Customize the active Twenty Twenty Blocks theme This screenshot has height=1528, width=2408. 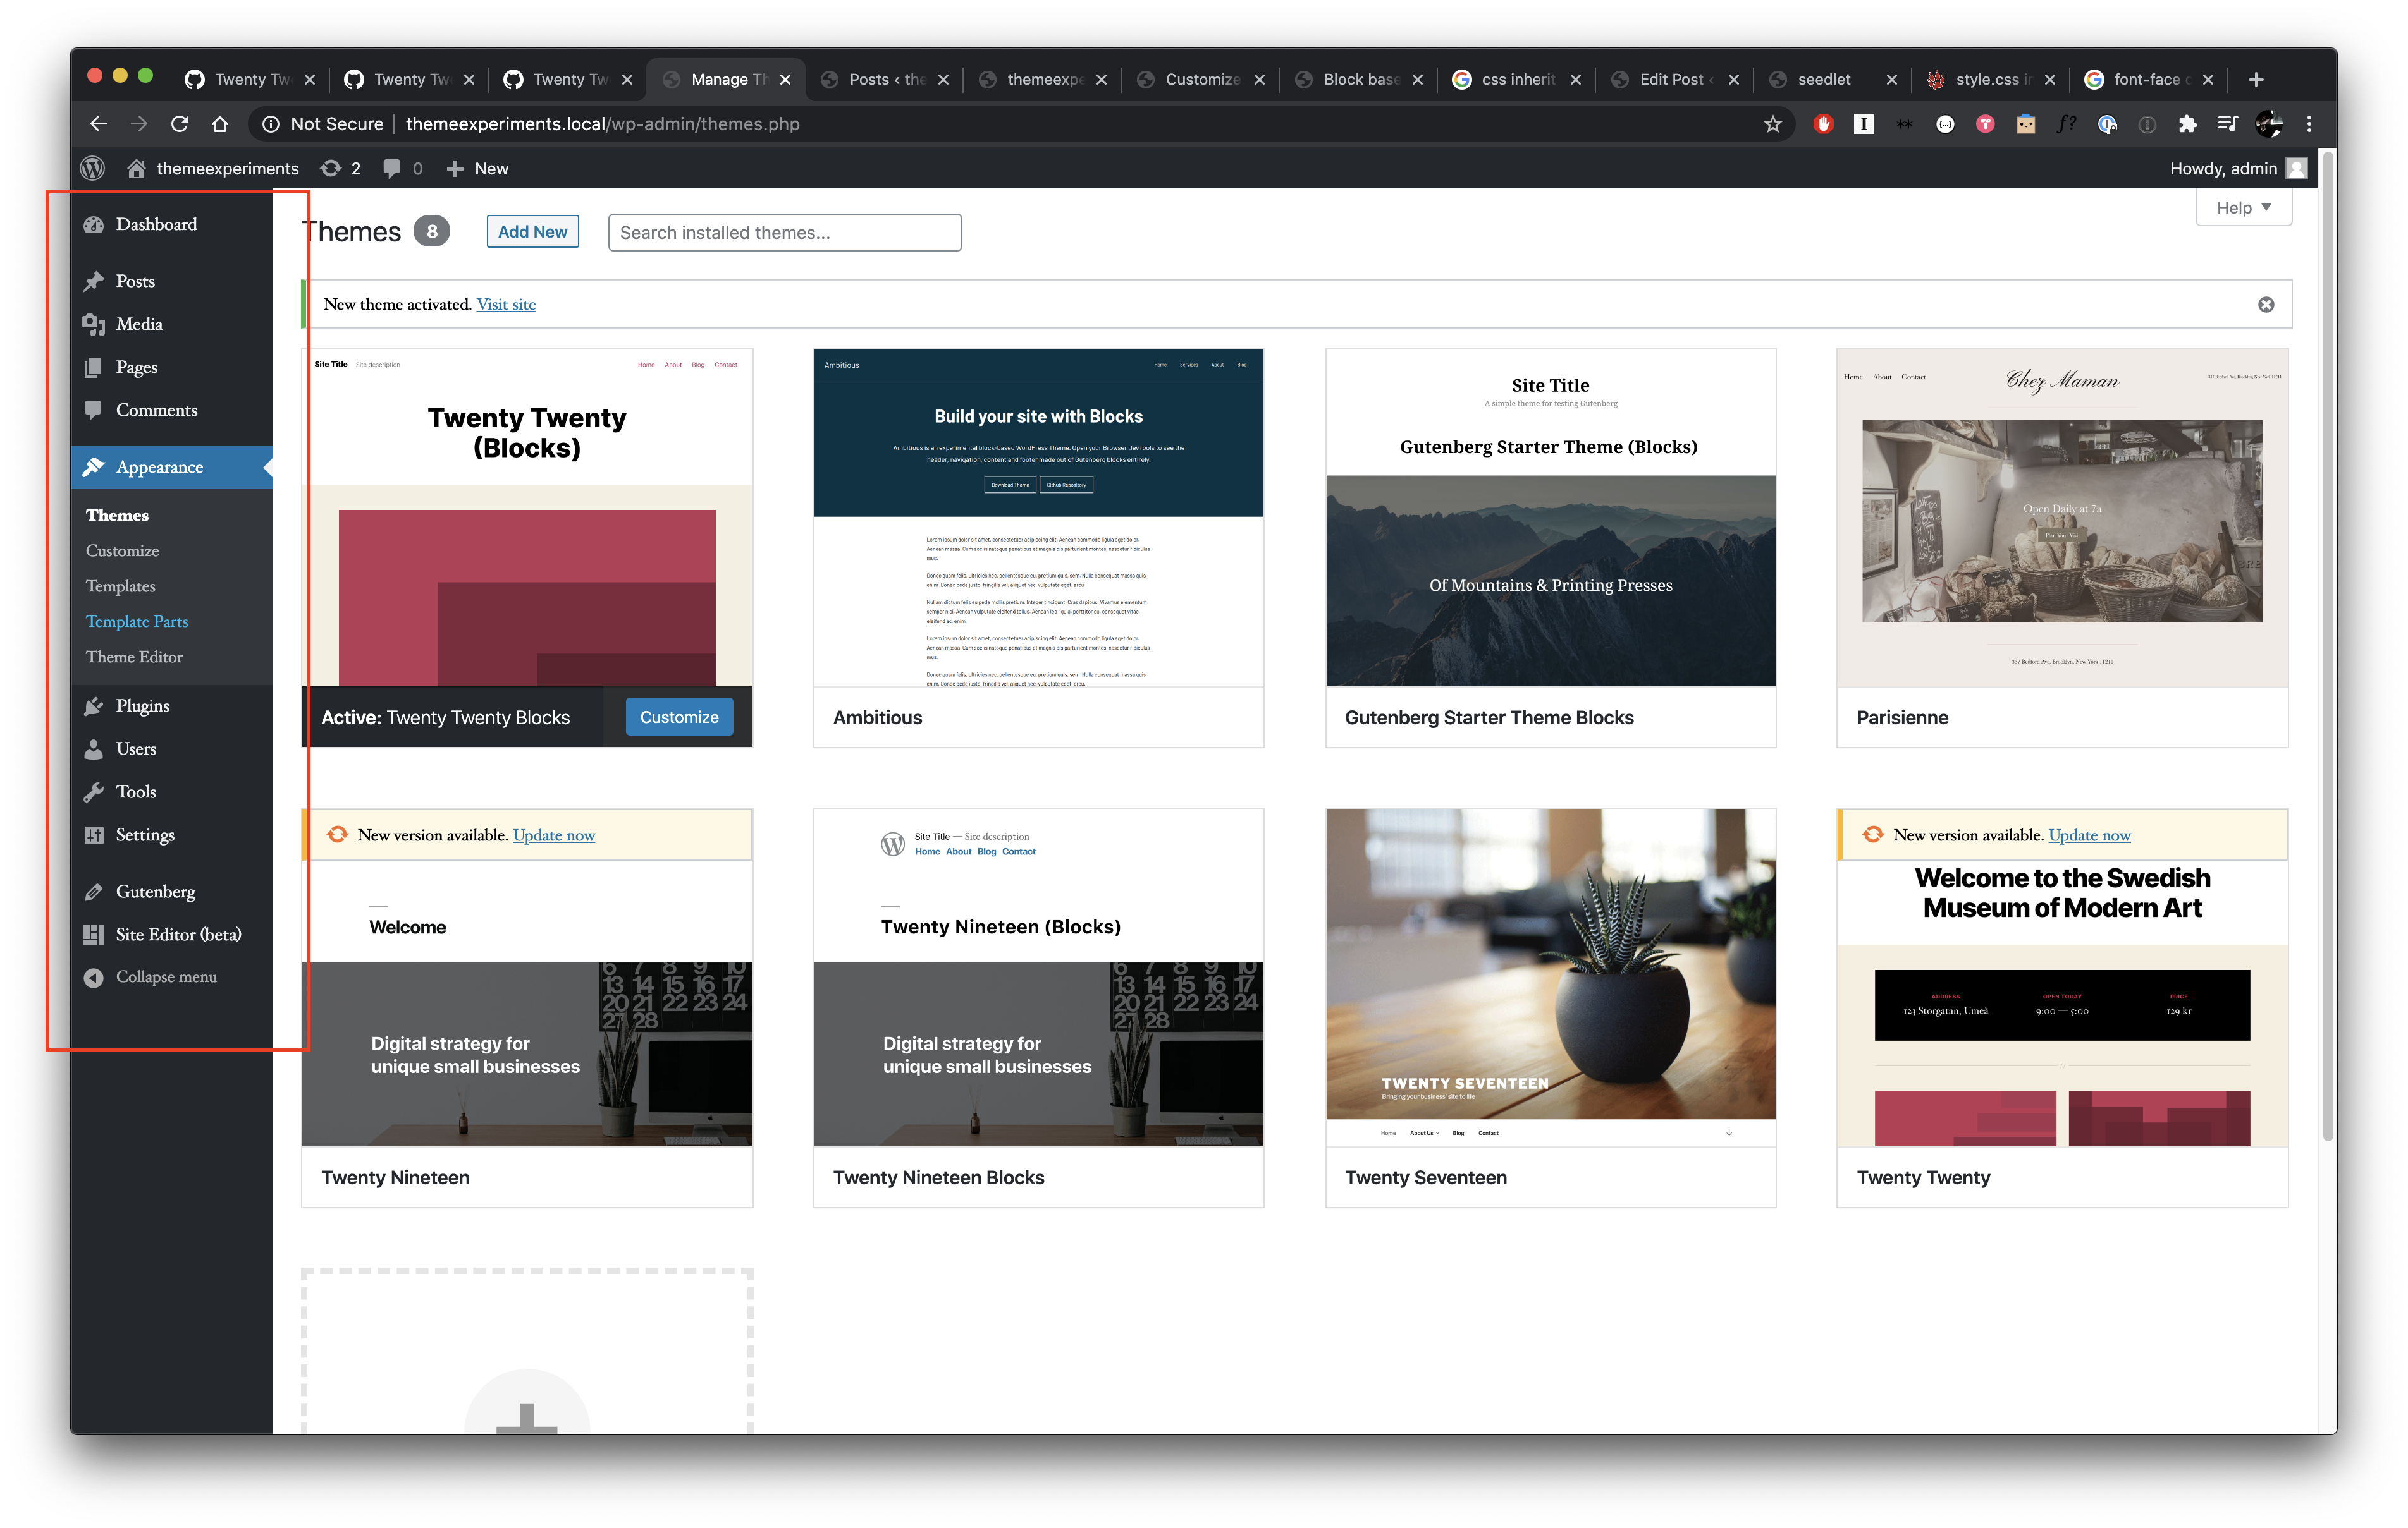[x=679, y=717]
